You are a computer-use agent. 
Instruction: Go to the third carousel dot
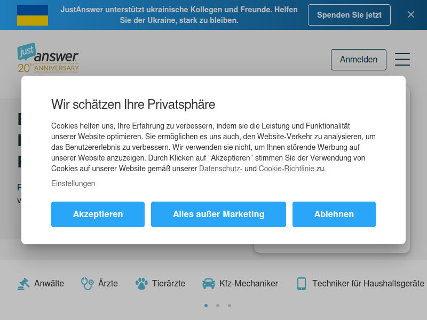click(x=230, y=306)
